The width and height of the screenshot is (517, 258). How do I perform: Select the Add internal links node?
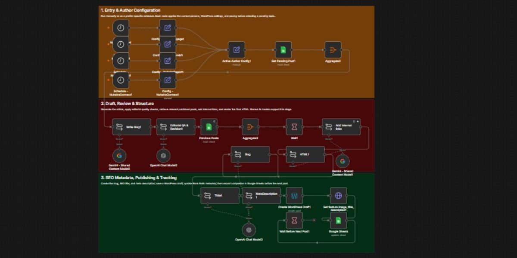(x=341, y=127)
